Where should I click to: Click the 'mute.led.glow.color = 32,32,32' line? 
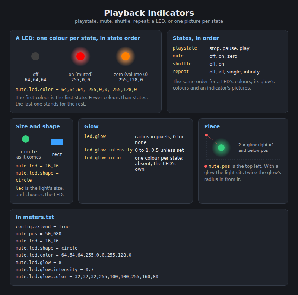click(87, 277)
